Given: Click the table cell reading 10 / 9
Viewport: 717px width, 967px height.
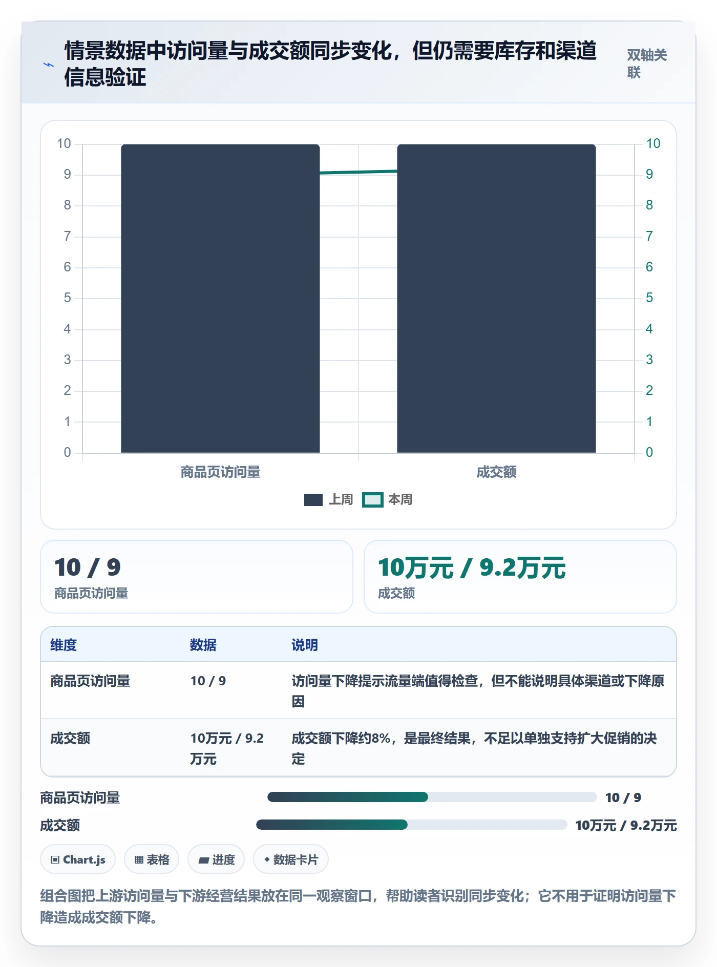Looking at the screenshot, I should [208, 681].
